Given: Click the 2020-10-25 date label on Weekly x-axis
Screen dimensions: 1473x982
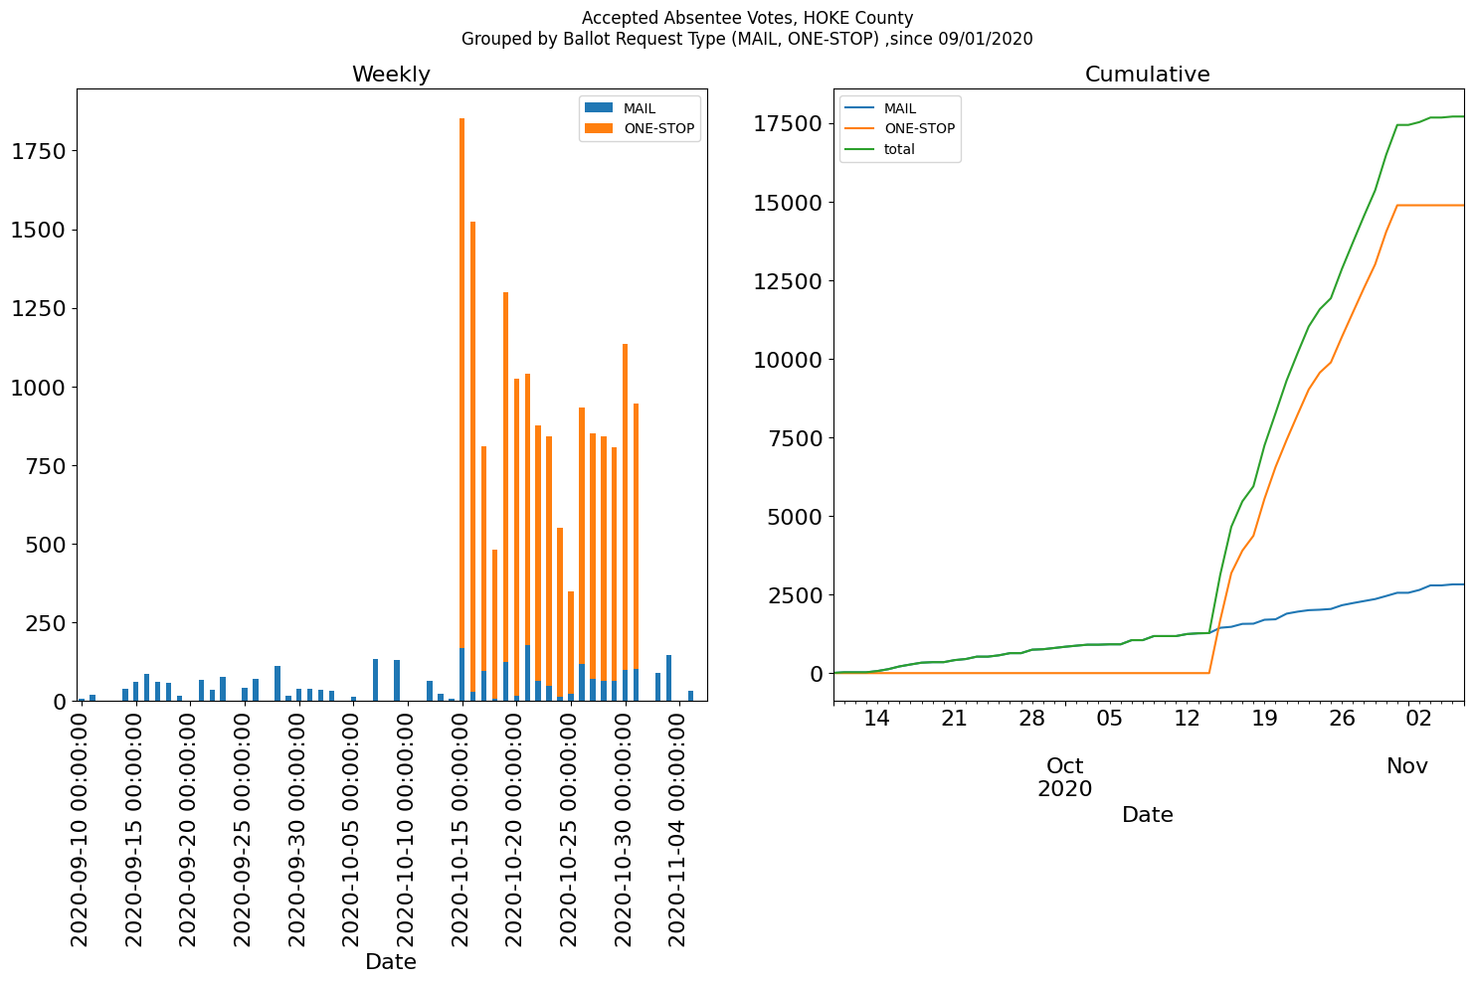Looking at the screenshot, I should tap(569, 829).
